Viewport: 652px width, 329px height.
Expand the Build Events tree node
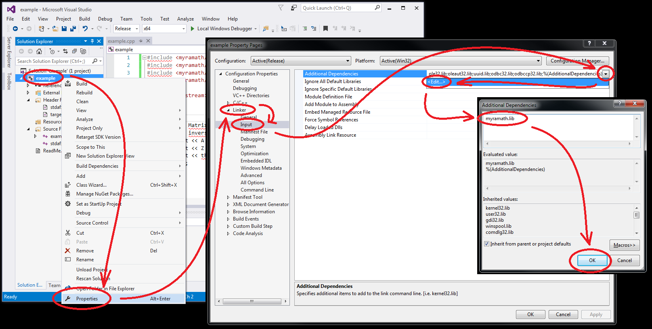tap(229, 219)
